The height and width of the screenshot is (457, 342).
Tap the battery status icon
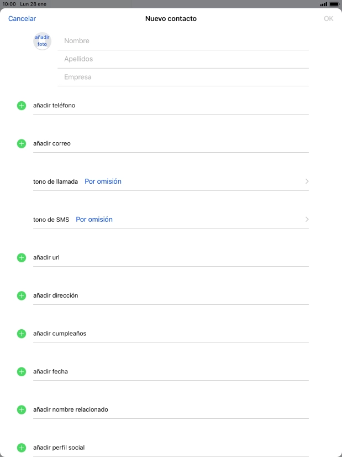[334, 3]
